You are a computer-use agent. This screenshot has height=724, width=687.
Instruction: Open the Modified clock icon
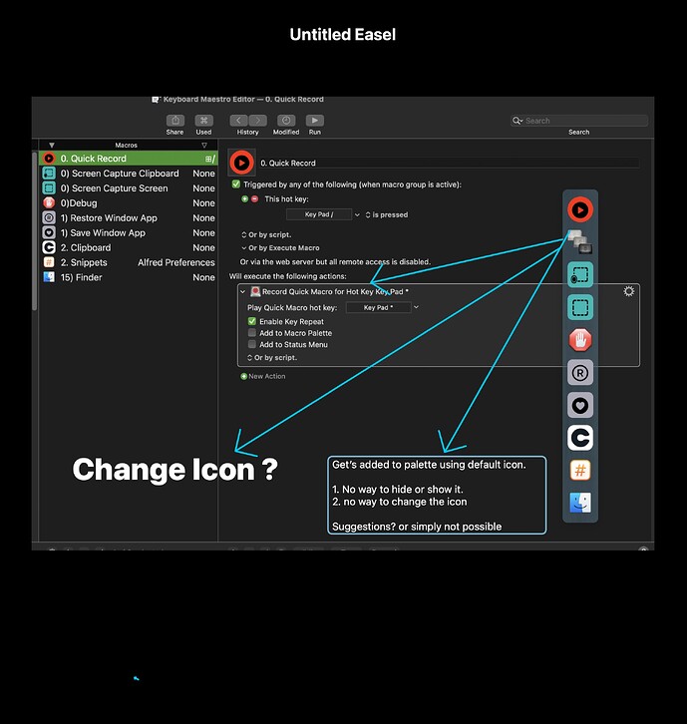coord(286,121)
